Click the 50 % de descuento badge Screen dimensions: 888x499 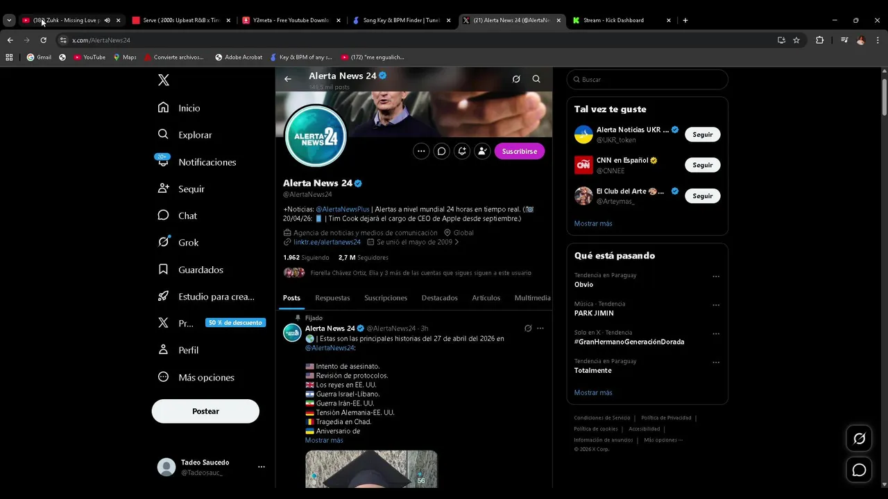236,323
